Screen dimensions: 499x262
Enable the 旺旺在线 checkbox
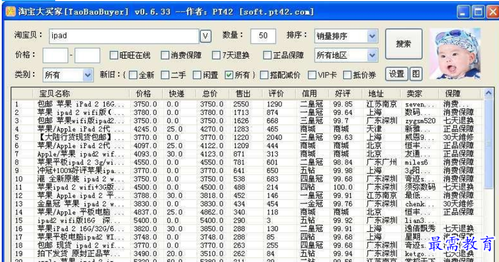[113, 55]
